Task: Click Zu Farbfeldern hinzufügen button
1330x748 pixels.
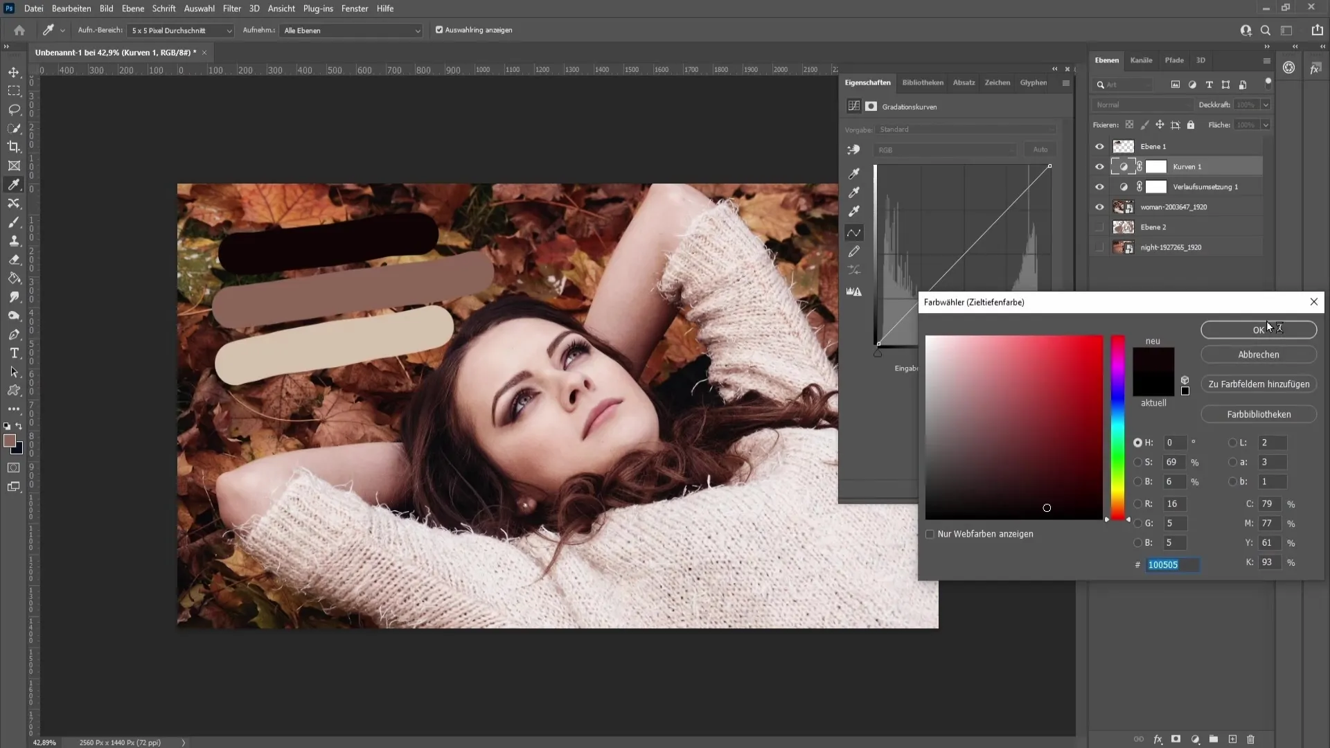Action: coord(1259,384)
